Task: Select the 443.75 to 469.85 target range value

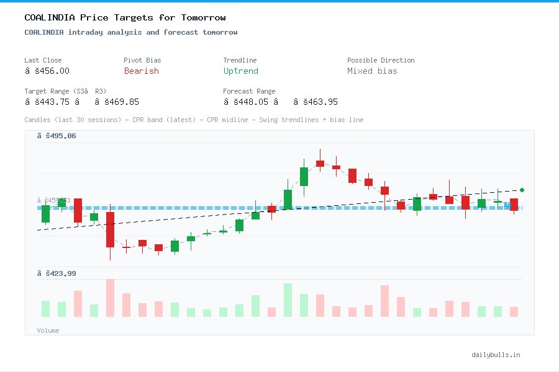Action: 81,102
